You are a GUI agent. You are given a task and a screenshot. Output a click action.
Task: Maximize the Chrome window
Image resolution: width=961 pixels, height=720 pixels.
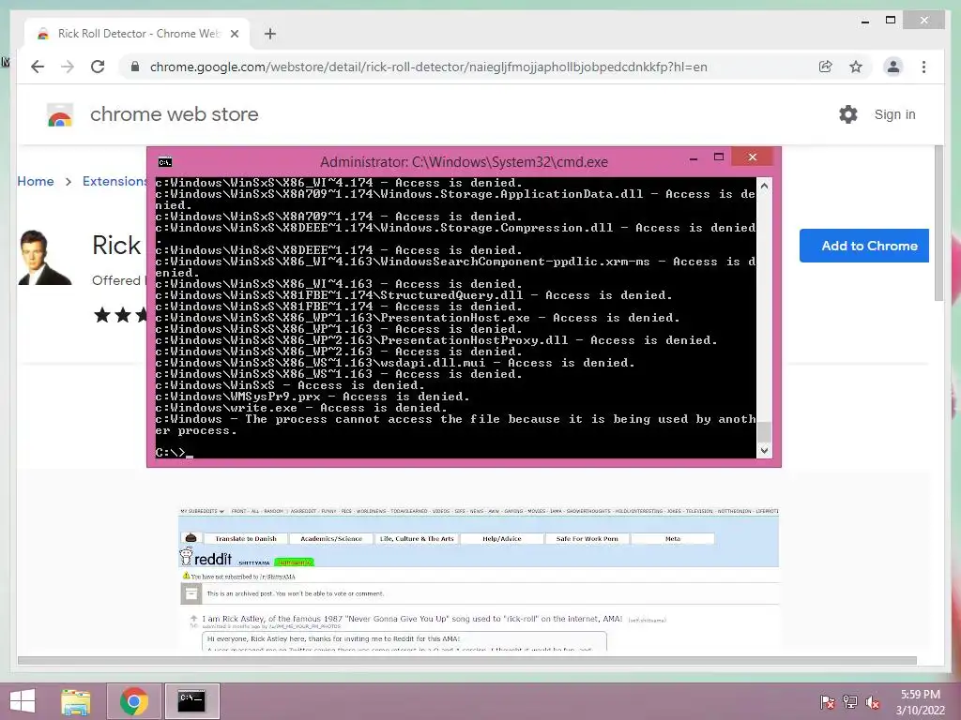(891, 21)
